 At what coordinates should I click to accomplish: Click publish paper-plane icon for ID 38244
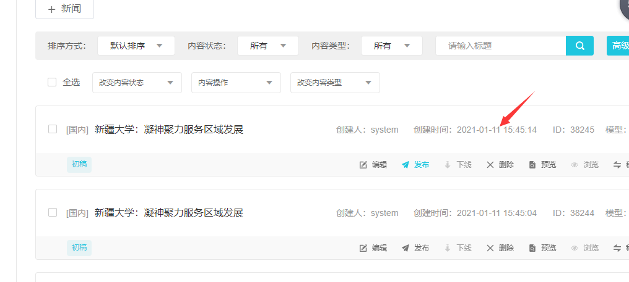[406, 249]
